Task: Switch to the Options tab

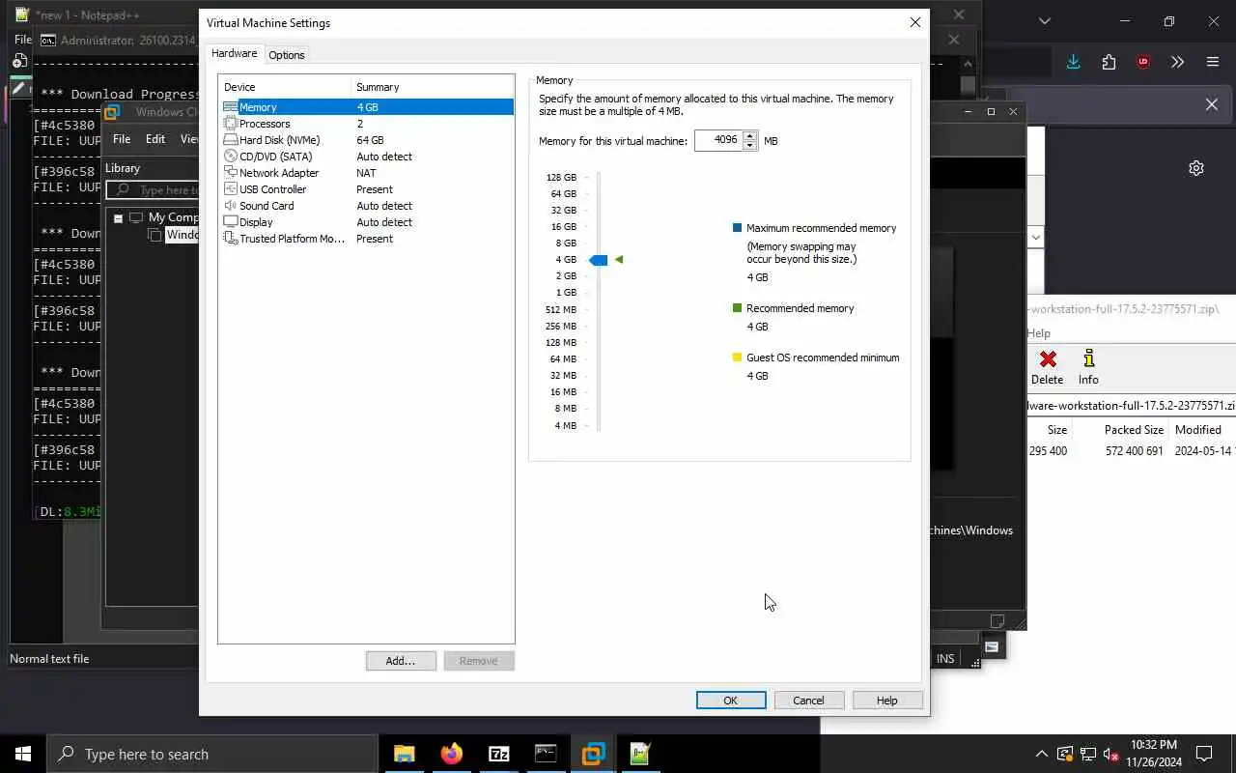Action: point(287,55)
